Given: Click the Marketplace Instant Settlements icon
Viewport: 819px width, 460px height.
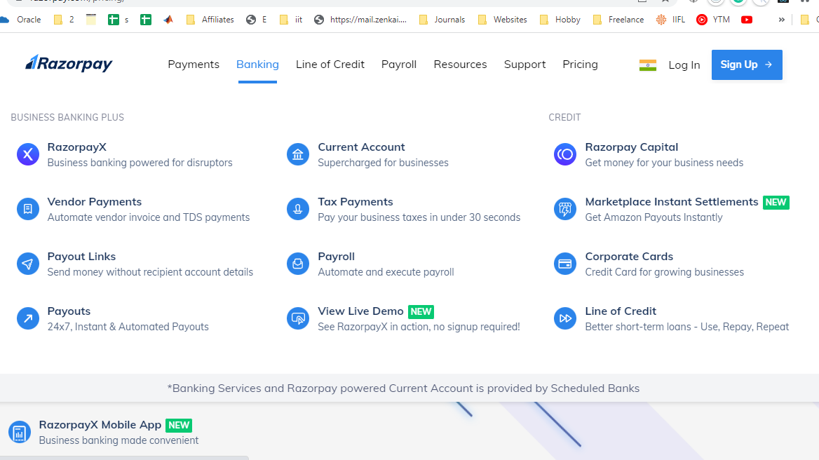Looking at the screenshot, I should (565, 210).
